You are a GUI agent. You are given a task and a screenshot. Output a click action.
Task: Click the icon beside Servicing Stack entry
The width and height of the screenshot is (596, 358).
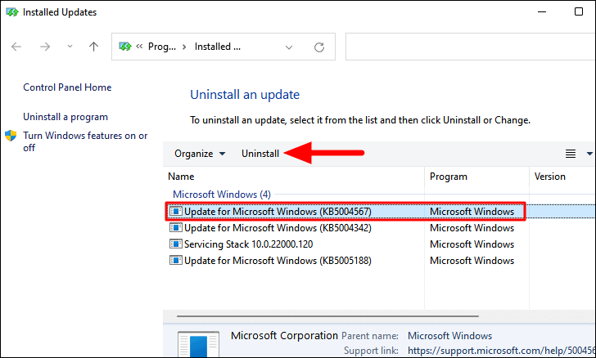click(175, 244)
